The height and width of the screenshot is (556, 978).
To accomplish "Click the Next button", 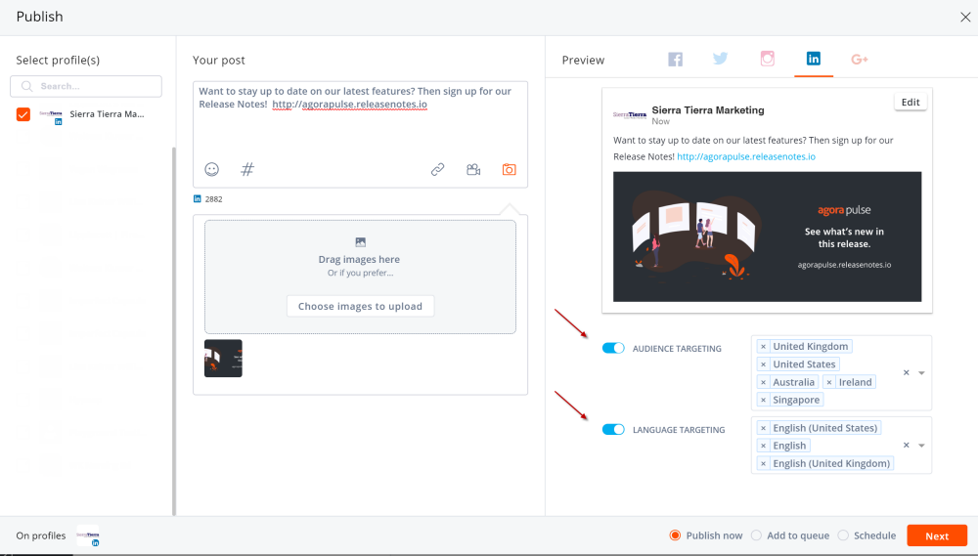I will [x=937, y=535].
